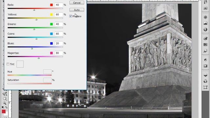This screenshot has width=210, height=118.
Task: Click the Auto button
Action: point(77,10)
